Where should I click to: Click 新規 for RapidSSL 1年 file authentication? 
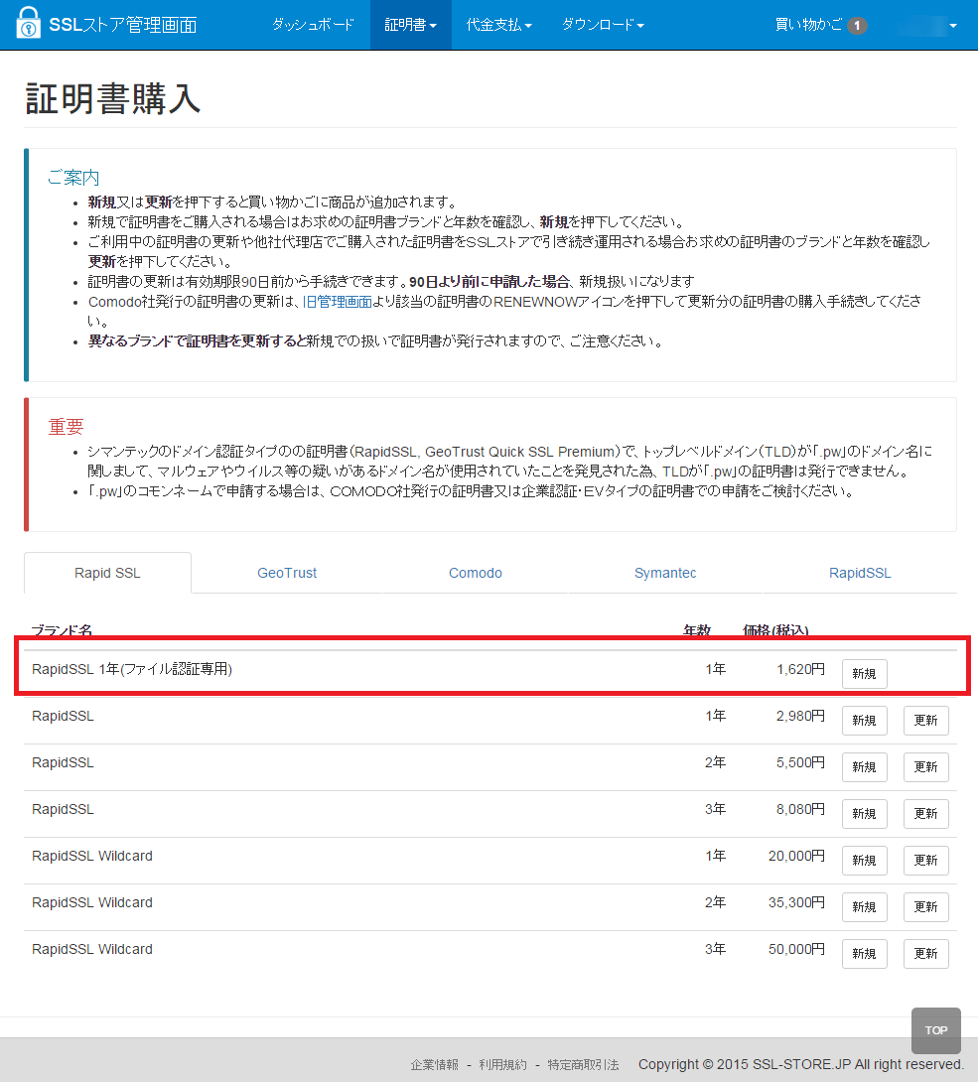point(864,673)
